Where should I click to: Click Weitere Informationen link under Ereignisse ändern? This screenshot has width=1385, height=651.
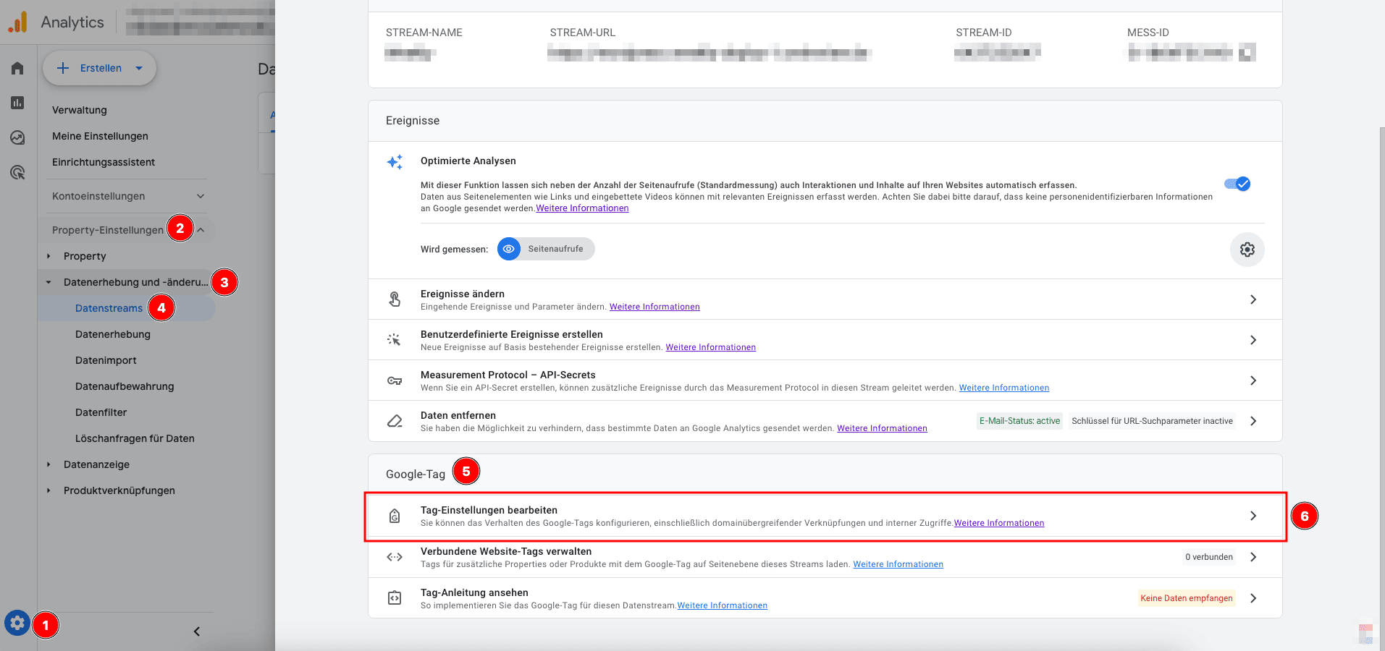click(x=654, y=307)
